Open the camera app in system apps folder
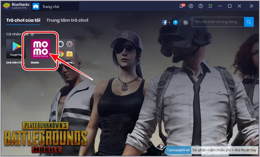The image size is (260, 157). pos(61,44)
